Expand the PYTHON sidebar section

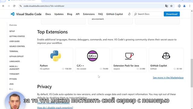click(13, 79)
